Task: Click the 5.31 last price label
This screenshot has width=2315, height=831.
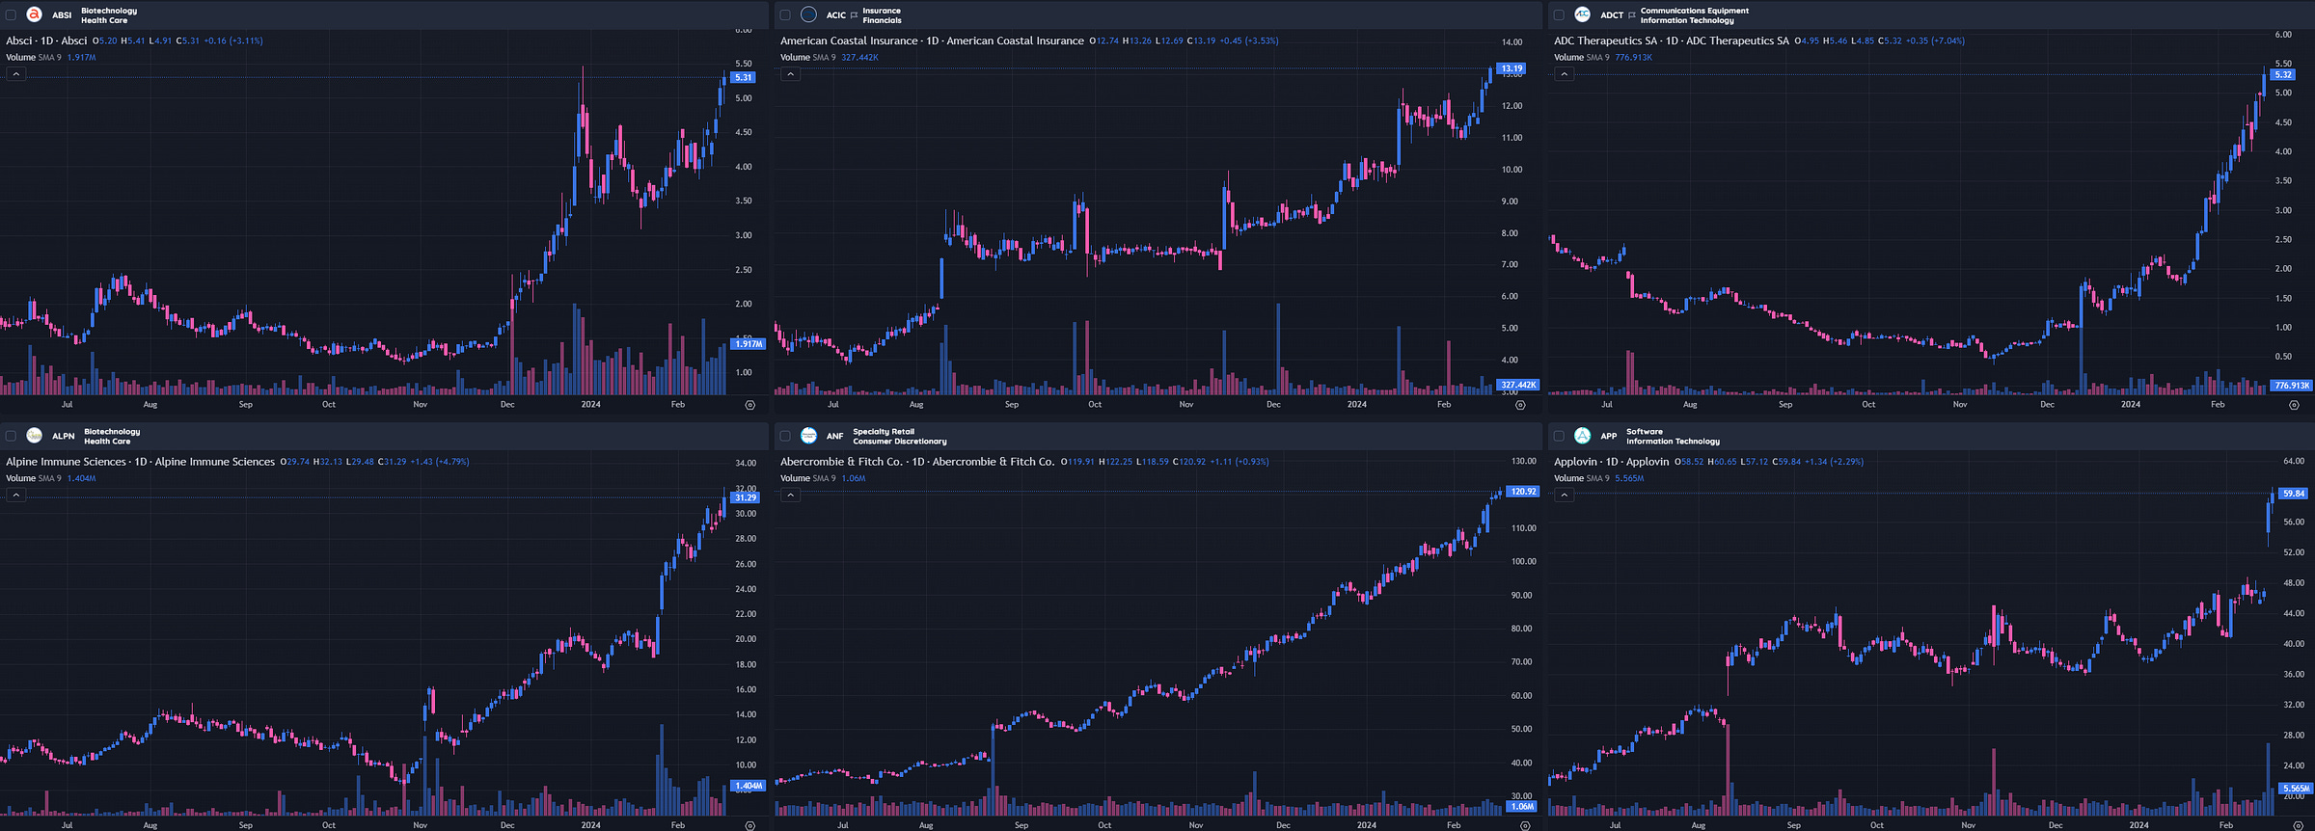Action: pyautogui.click(x=744, y=77)
